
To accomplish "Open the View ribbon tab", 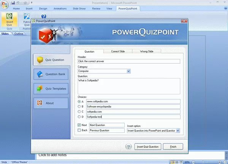I will click(x=109, y=9).
